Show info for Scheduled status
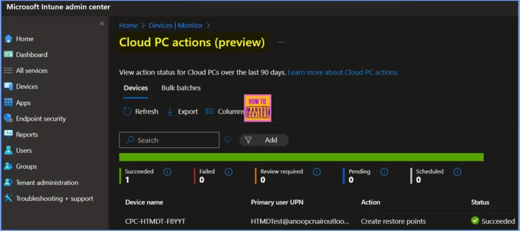Screen dimensions: 520x231 coord(458,172)
